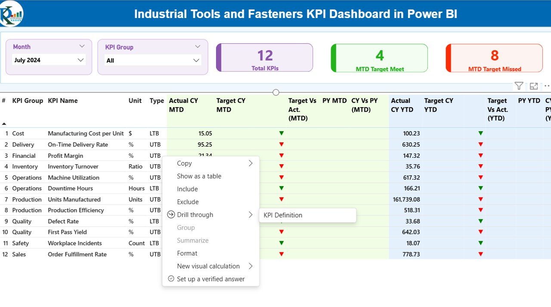Image resolution: width=551 pixels, height=307 pixels.
Task: Click the company logo in the header
Action: point(11,13)
